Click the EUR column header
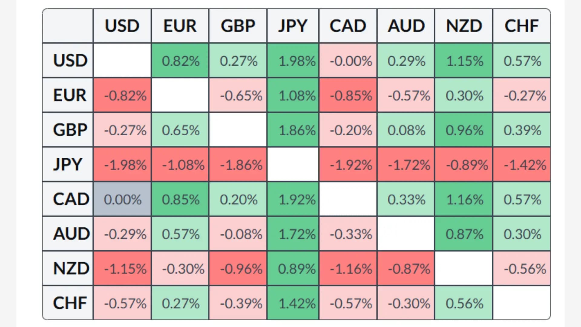 (x=180, y=26)
